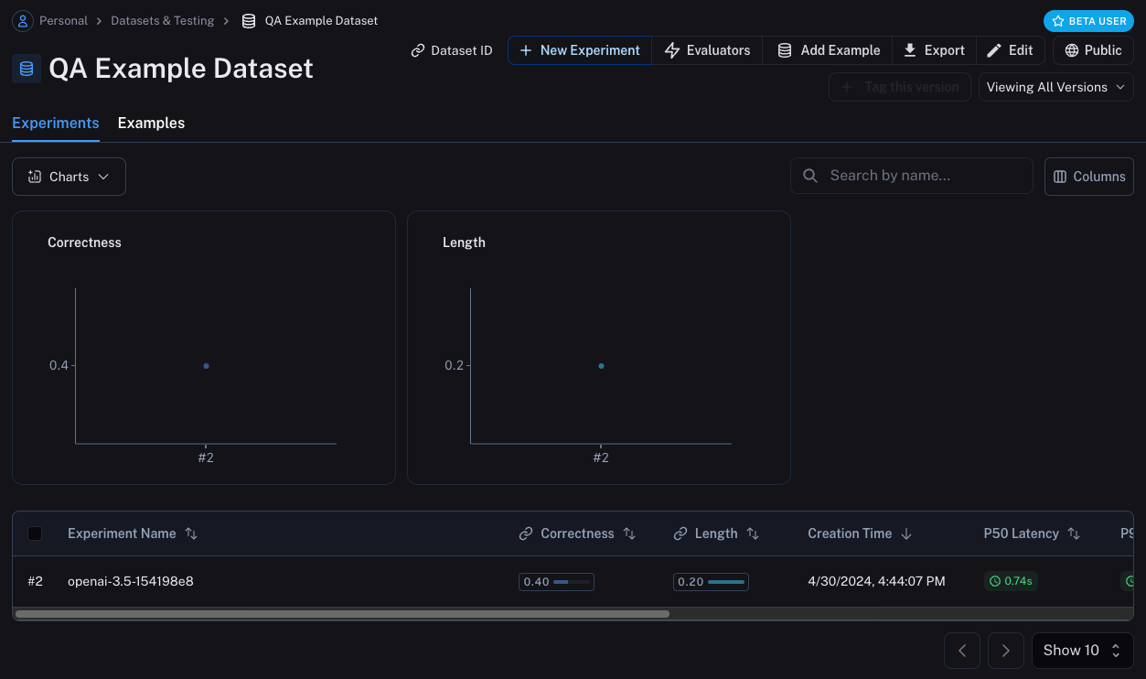Sort by Experiment Name arrows icon
Image resolution: width=1146 pixels, height=679 pixels.
click(191, 533)
